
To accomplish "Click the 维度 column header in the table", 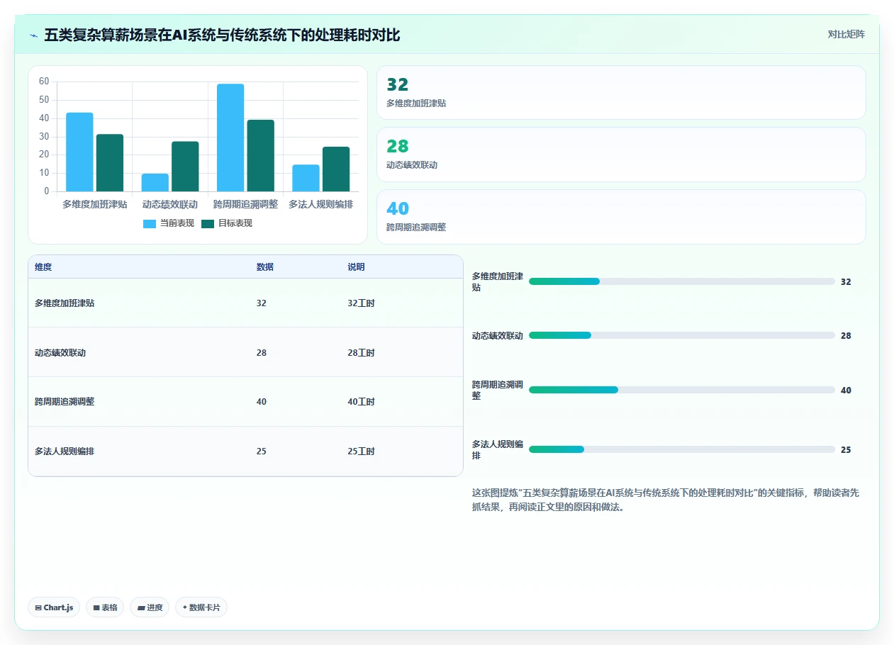I will (43, 267).
